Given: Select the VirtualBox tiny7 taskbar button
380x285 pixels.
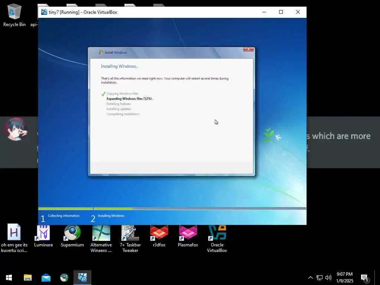Looking at the screenshot, I should point(82,278).
